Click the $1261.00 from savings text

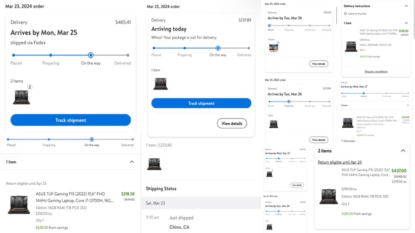tap(356, 214)
